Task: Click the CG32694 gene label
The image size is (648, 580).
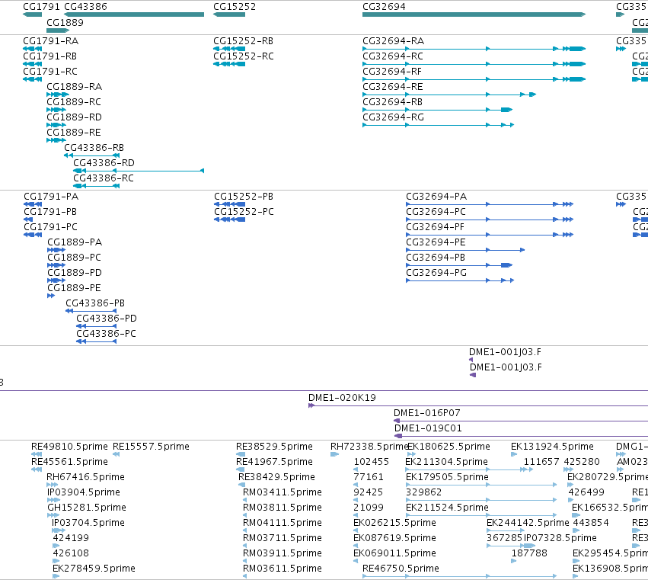Action: pos(384,7)
